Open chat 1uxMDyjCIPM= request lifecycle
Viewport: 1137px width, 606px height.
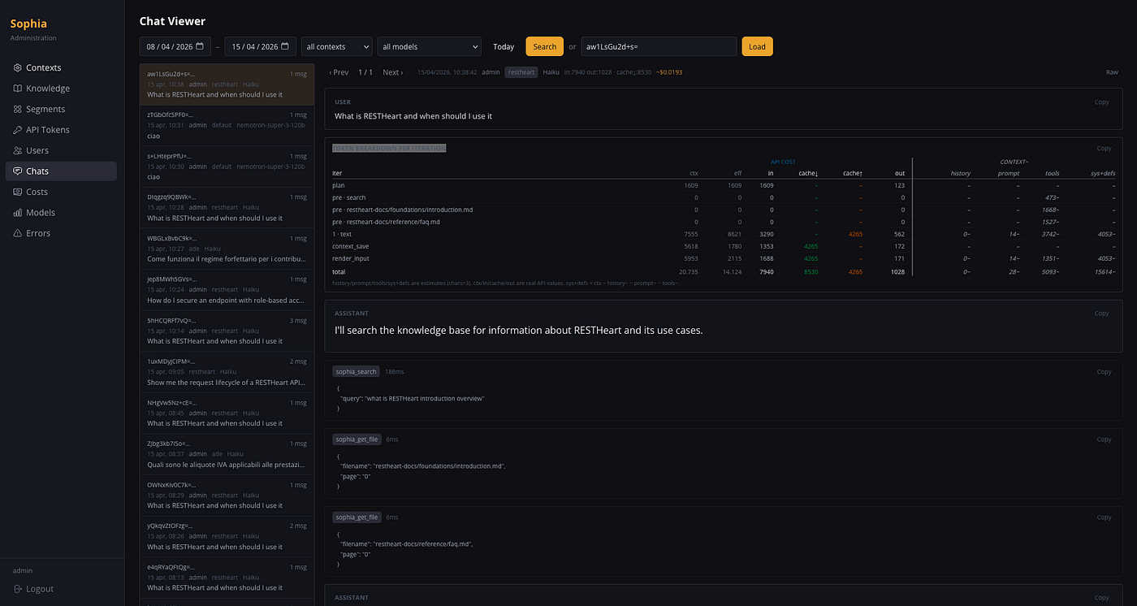[x=227, y=372]
